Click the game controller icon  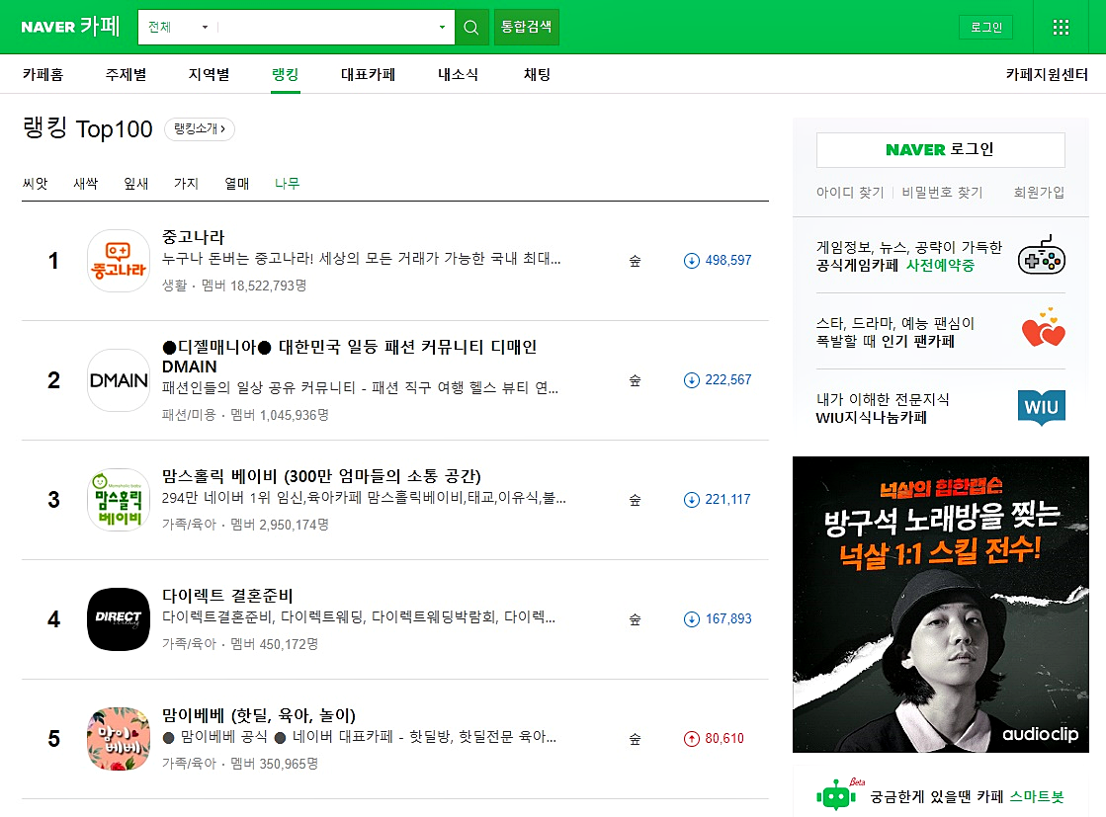pyautogui.click(x=1041, y=255)
